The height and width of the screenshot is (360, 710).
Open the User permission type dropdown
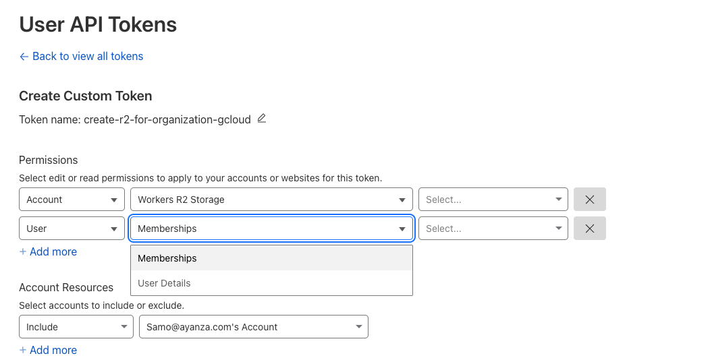tap(72, 229)
